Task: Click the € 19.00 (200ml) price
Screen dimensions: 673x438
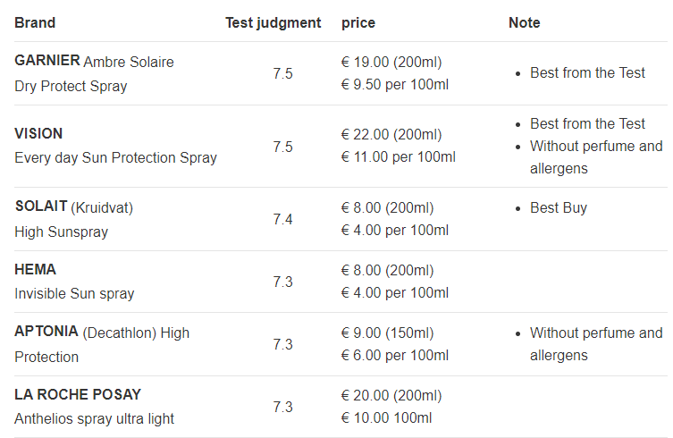Action: [391, 62]
